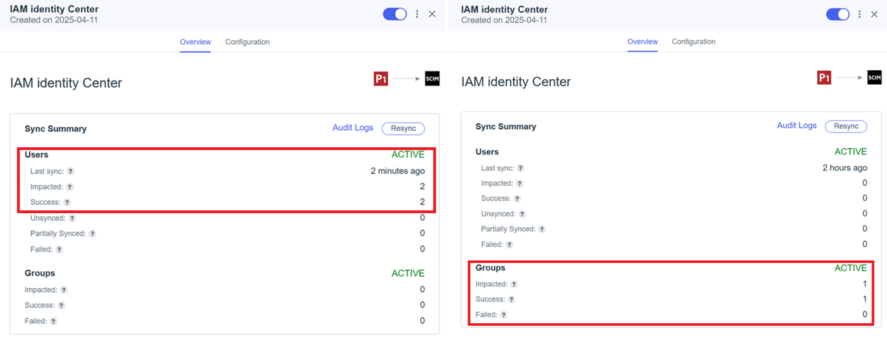The image size is (887, 340).
Task: Click help icon beside Last sync in right panel
Action: click(x=521, y=168)
